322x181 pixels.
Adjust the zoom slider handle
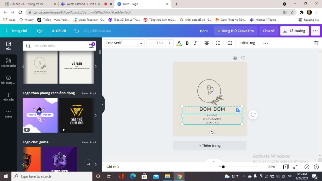click(x=223, y=167)
